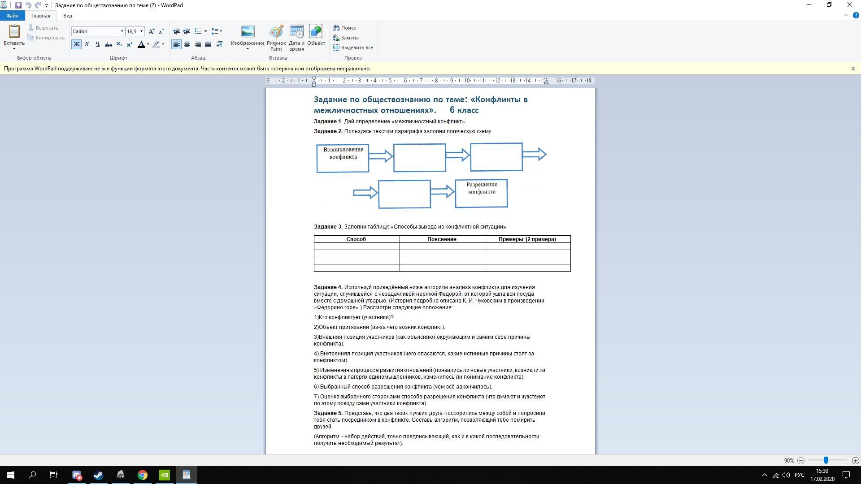Click Выделить все to select all
The width and height of the screenshot is (861, 484).
click(353, 48)
